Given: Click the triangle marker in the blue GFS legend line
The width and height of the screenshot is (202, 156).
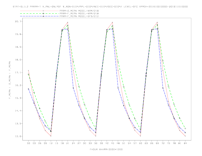Looking at the screenshot, I should pyautogui.click(x=43, y=16).
